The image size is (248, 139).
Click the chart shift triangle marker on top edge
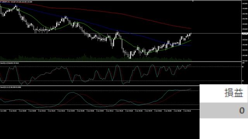[193, 1]
